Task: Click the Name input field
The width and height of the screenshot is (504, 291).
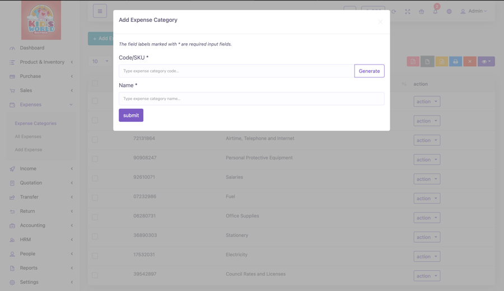Action: [x=251, y=99]
